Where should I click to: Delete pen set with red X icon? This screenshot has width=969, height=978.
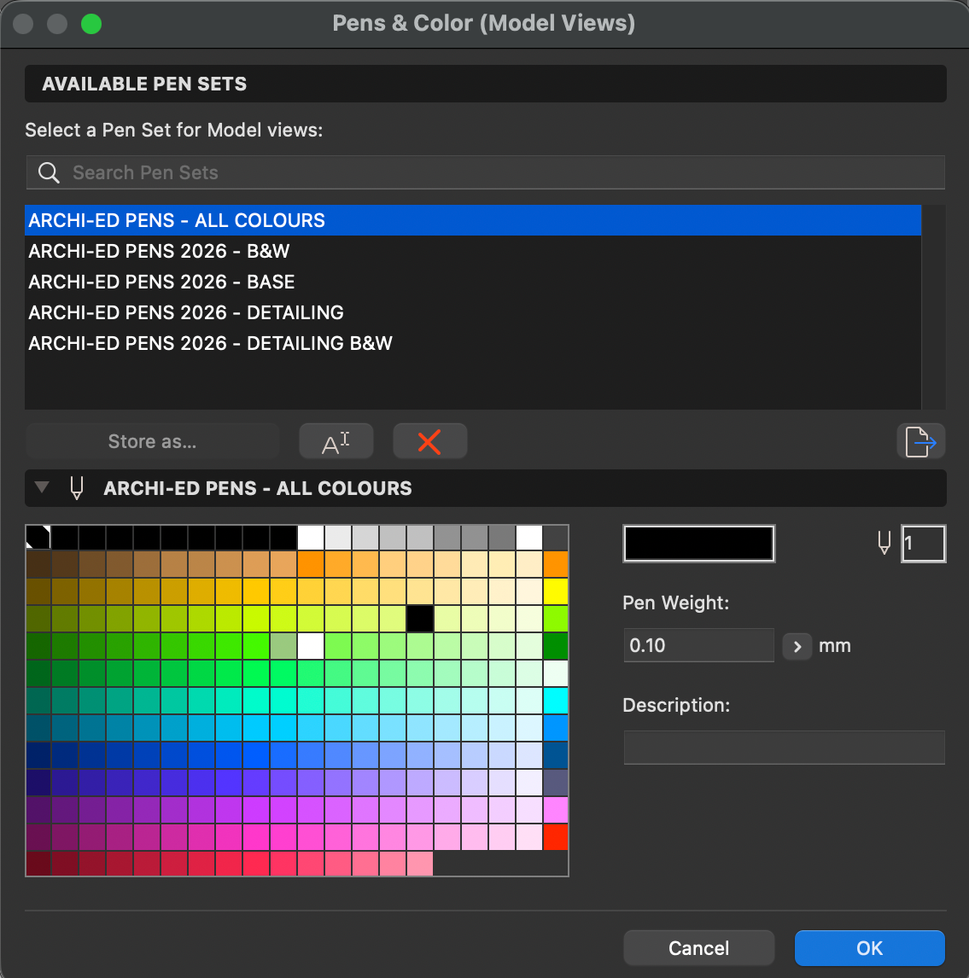429,442
